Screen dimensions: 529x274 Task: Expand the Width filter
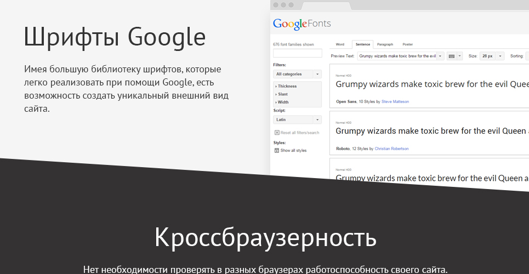point(282,102)
